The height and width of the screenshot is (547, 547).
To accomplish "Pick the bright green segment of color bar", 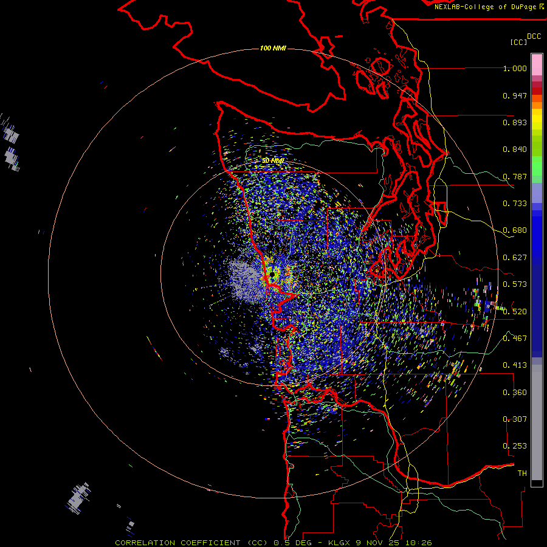I will pos(537,165).
